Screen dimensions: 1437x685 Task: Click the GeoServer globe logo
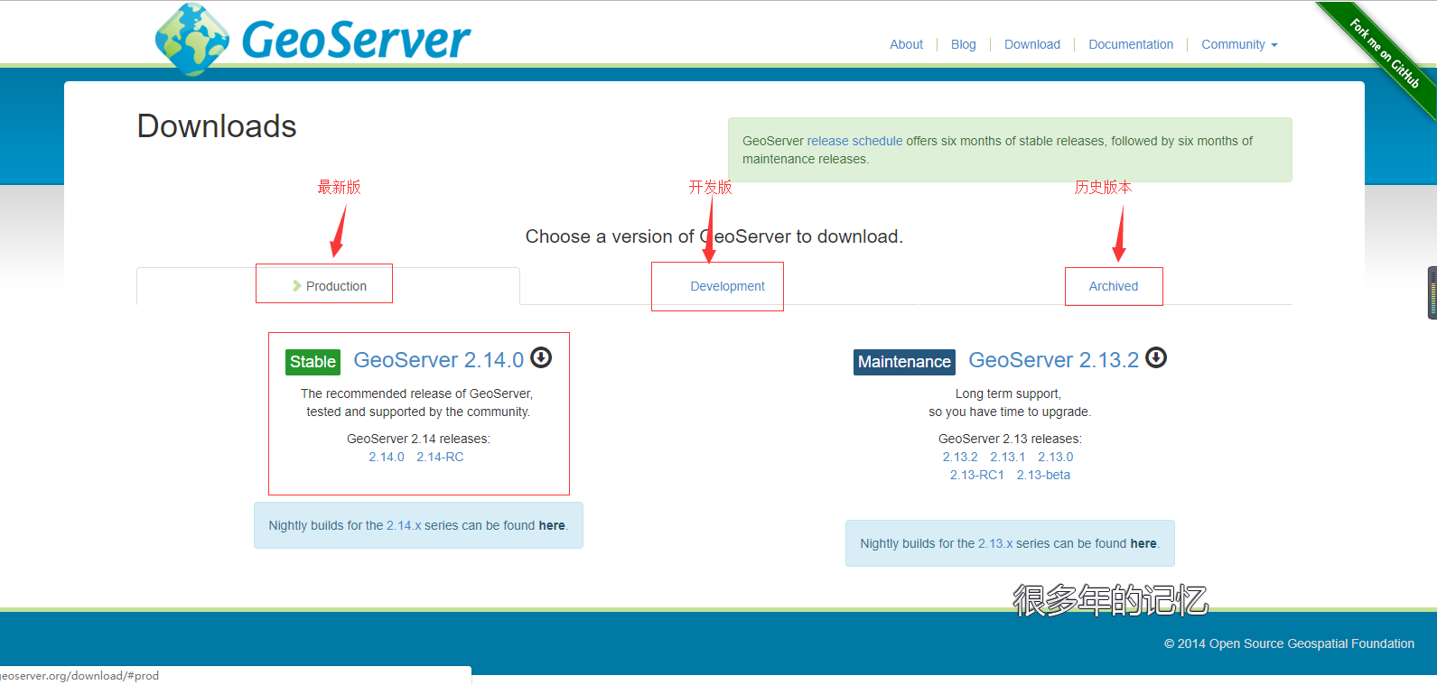point(191,39)
